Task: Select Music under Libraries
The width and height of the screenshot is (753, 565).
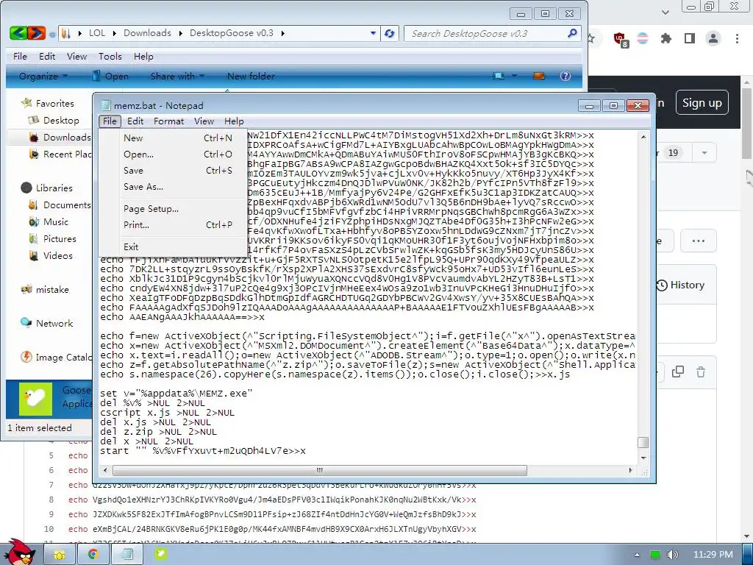Action: tap(49, 222)
